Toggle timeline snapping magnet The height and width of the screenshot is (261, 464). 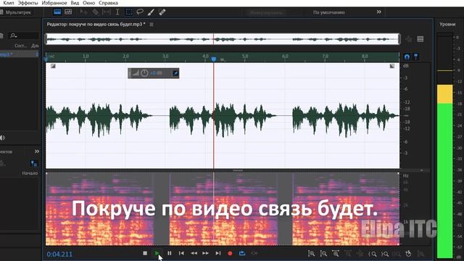[x=407, y=57]
